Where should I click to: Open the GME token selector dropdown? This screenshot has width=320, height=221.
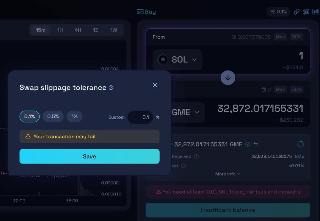185,112
